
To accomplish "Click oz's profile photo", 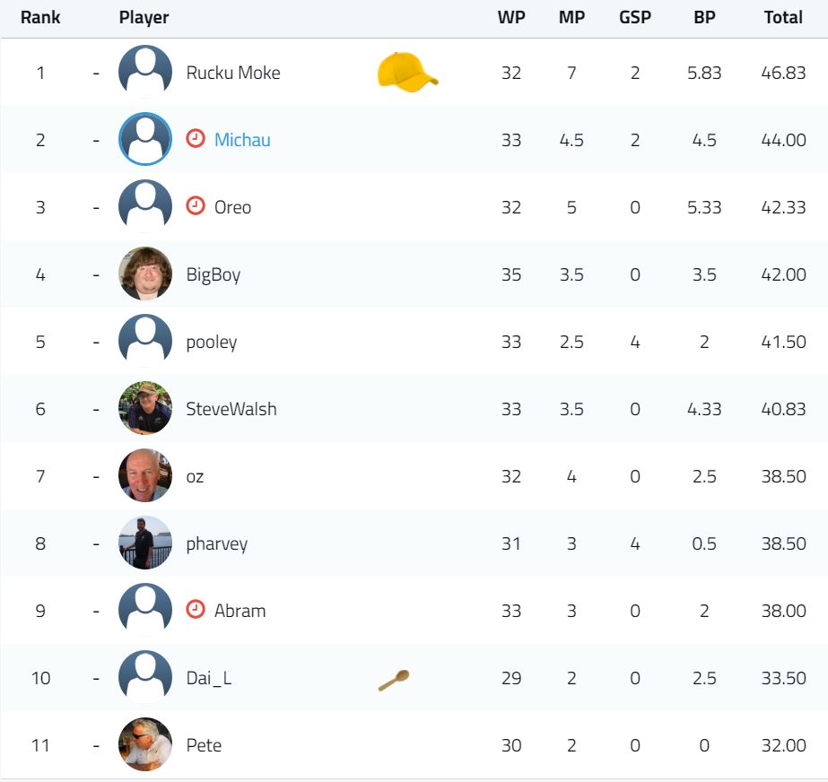I will tap(145, 475).
